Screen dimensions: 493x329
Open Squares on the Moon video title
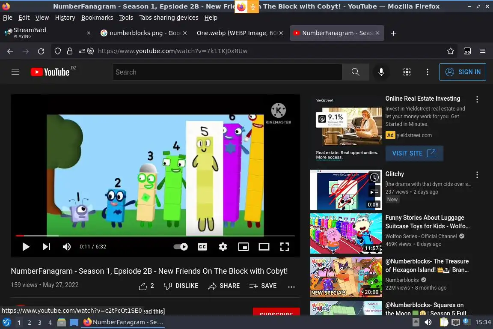[428, 309]
